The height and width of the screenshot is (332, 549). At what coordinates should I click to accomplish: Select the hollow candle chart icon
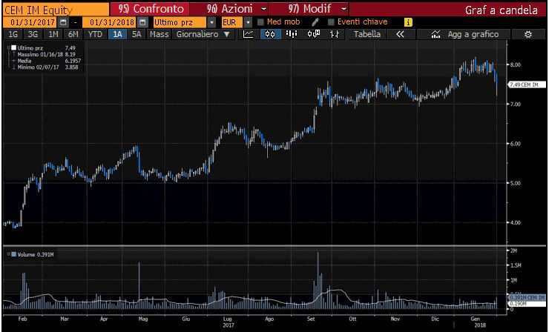313,34
